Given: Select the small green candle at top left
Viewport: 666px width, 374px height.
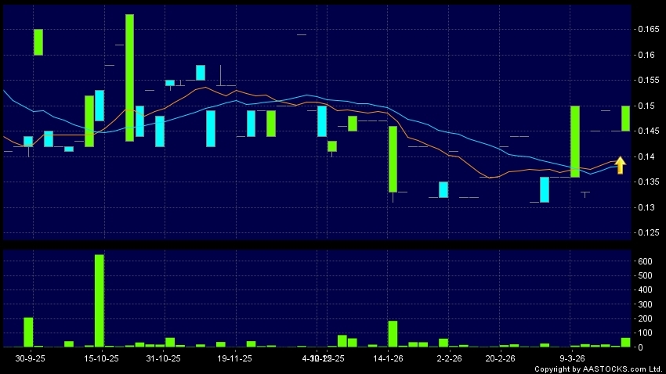Looking at the screenshot, I should point(38,41).
